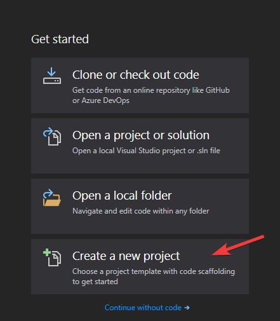
Task: Click the "Open a local Visual Studio project" description
Action: coord(146,151)
